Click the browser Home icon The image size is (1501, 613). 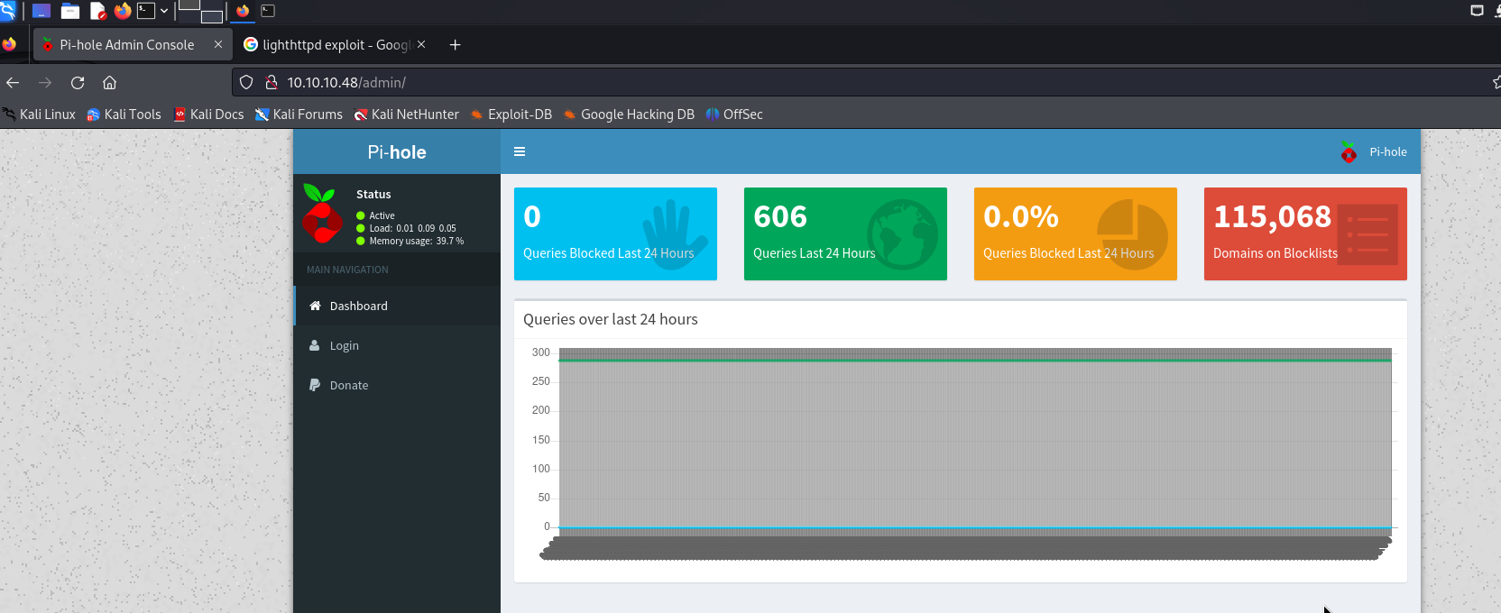click(110, 83)
